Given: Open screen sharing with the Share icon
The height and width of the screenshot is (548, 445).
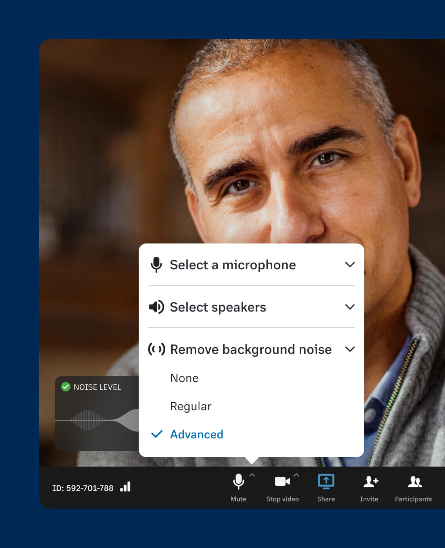Looking at the screenshot, I should pos(326,481).
